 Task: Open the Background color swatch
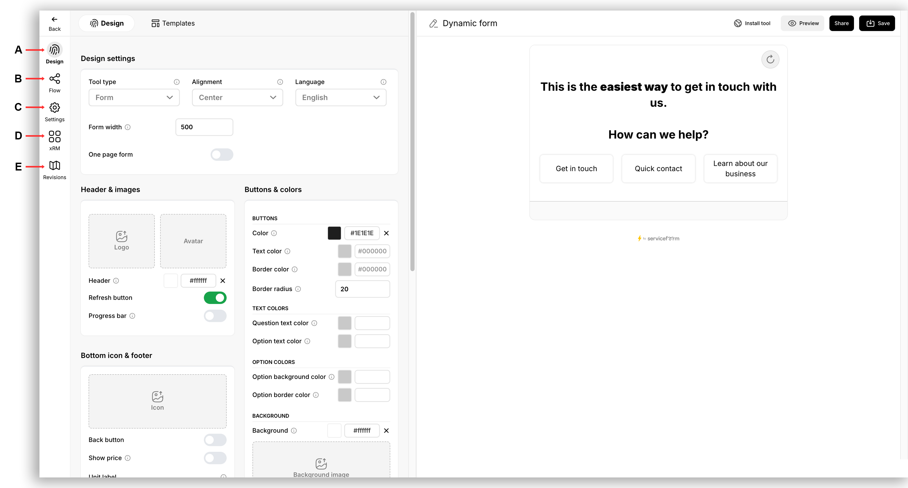coord(334,430)
